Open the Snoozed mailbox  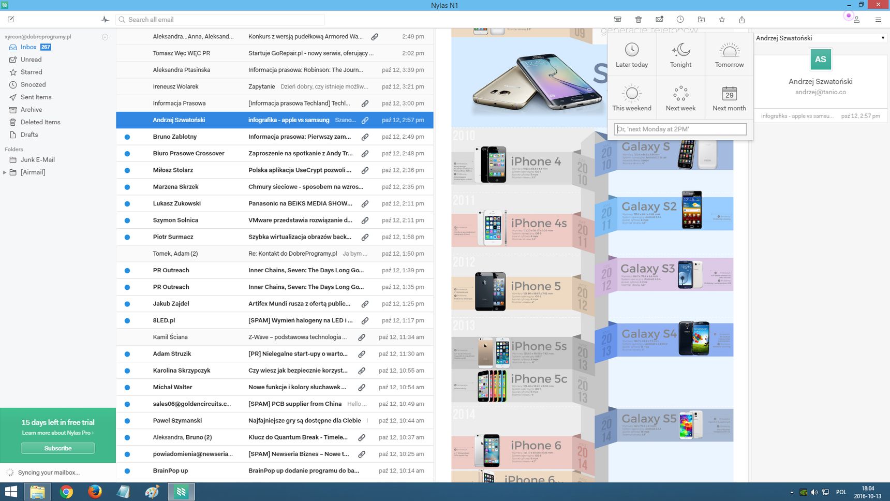point(33,84)
